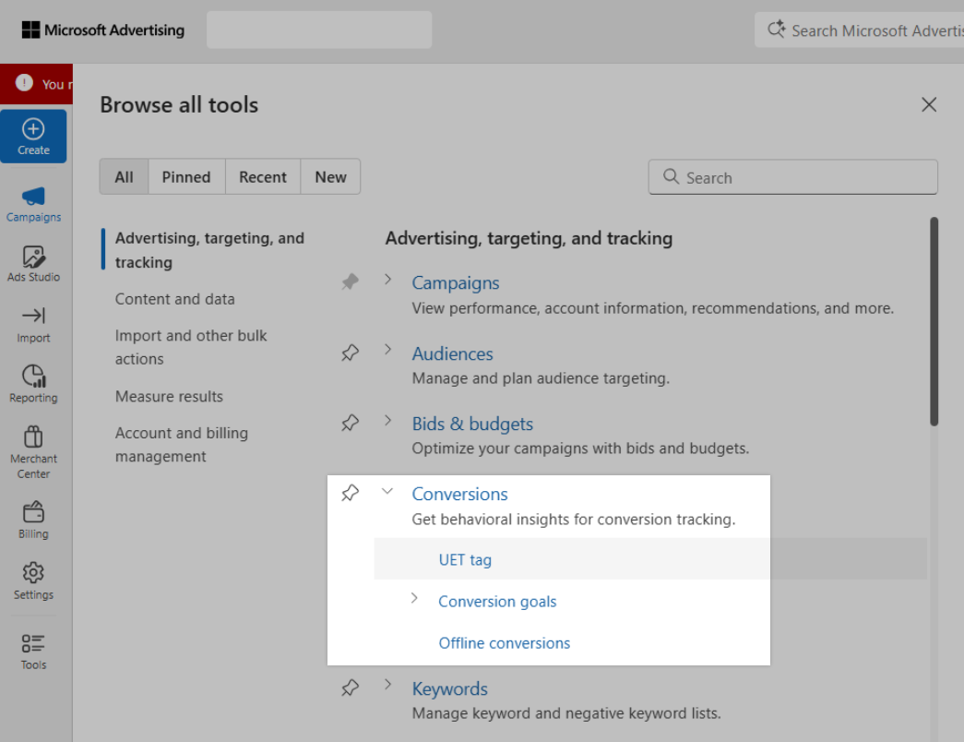Click the Tools sidebar icon
Screen dimensions: 964x742
point(33,652)
